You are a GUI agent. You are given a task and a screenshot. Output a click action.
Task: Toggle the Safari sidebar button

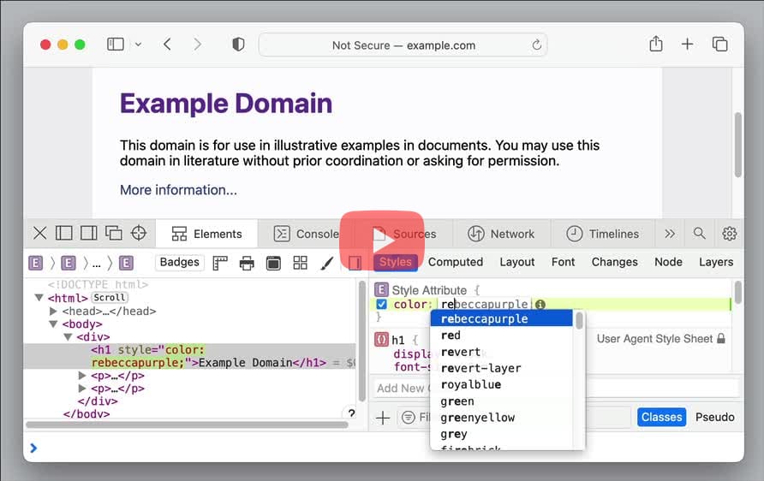116,45
